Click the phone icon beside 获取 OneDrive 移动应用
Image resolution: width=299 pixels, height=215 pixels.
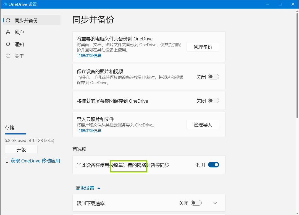coord(7,161)
